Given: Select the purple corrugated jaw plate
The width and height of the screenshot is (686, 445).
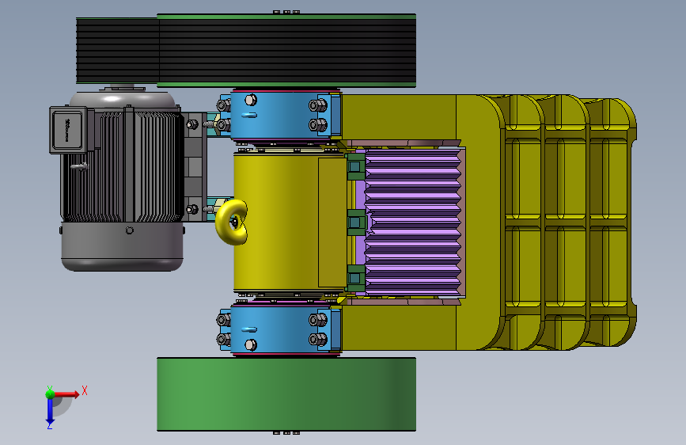Looking at the screenshot, I should tap(411, 222).
